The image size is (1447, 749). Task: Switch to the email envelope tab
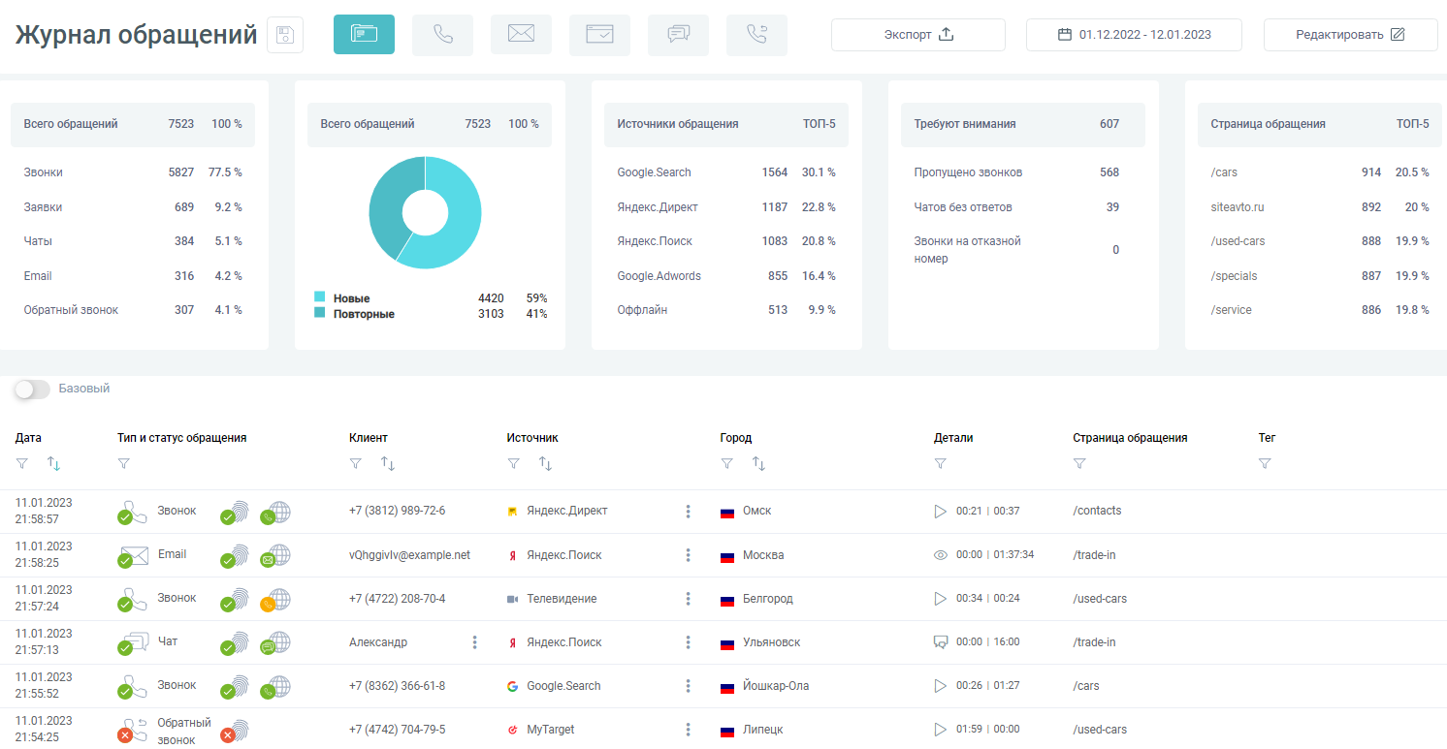(521, 35)
